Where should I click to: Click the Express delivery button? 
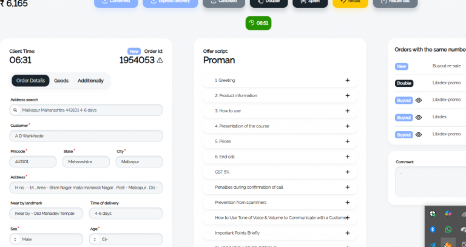(x=171, y=2)
